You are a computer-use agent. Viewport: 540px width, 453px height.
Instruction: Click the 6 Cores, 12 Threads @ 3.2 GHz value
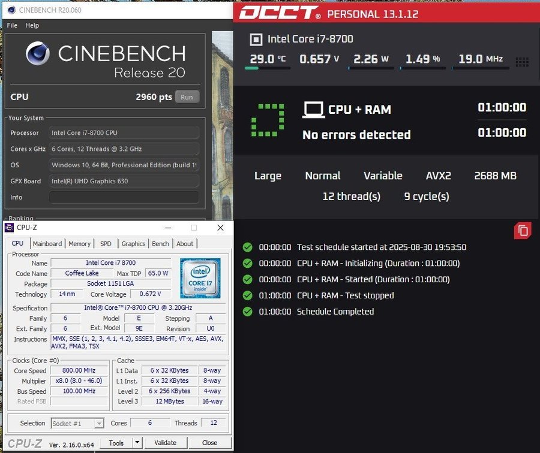coord(97,149)
